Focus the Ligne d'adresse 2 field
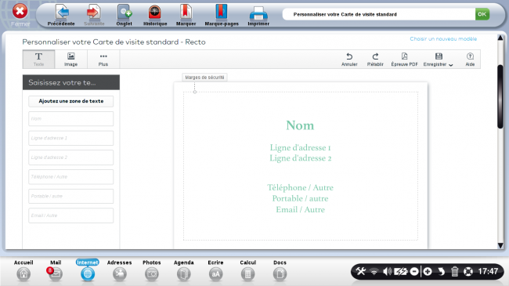 point(71,157)
